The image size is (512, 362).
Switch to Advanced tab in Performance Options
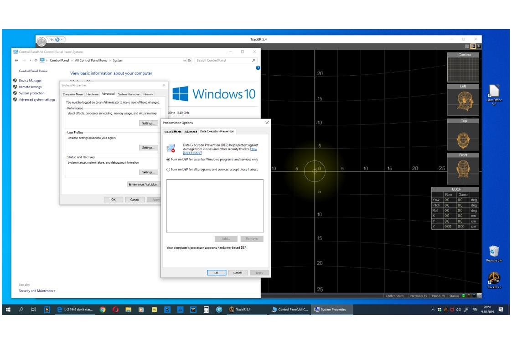(191, 132)
